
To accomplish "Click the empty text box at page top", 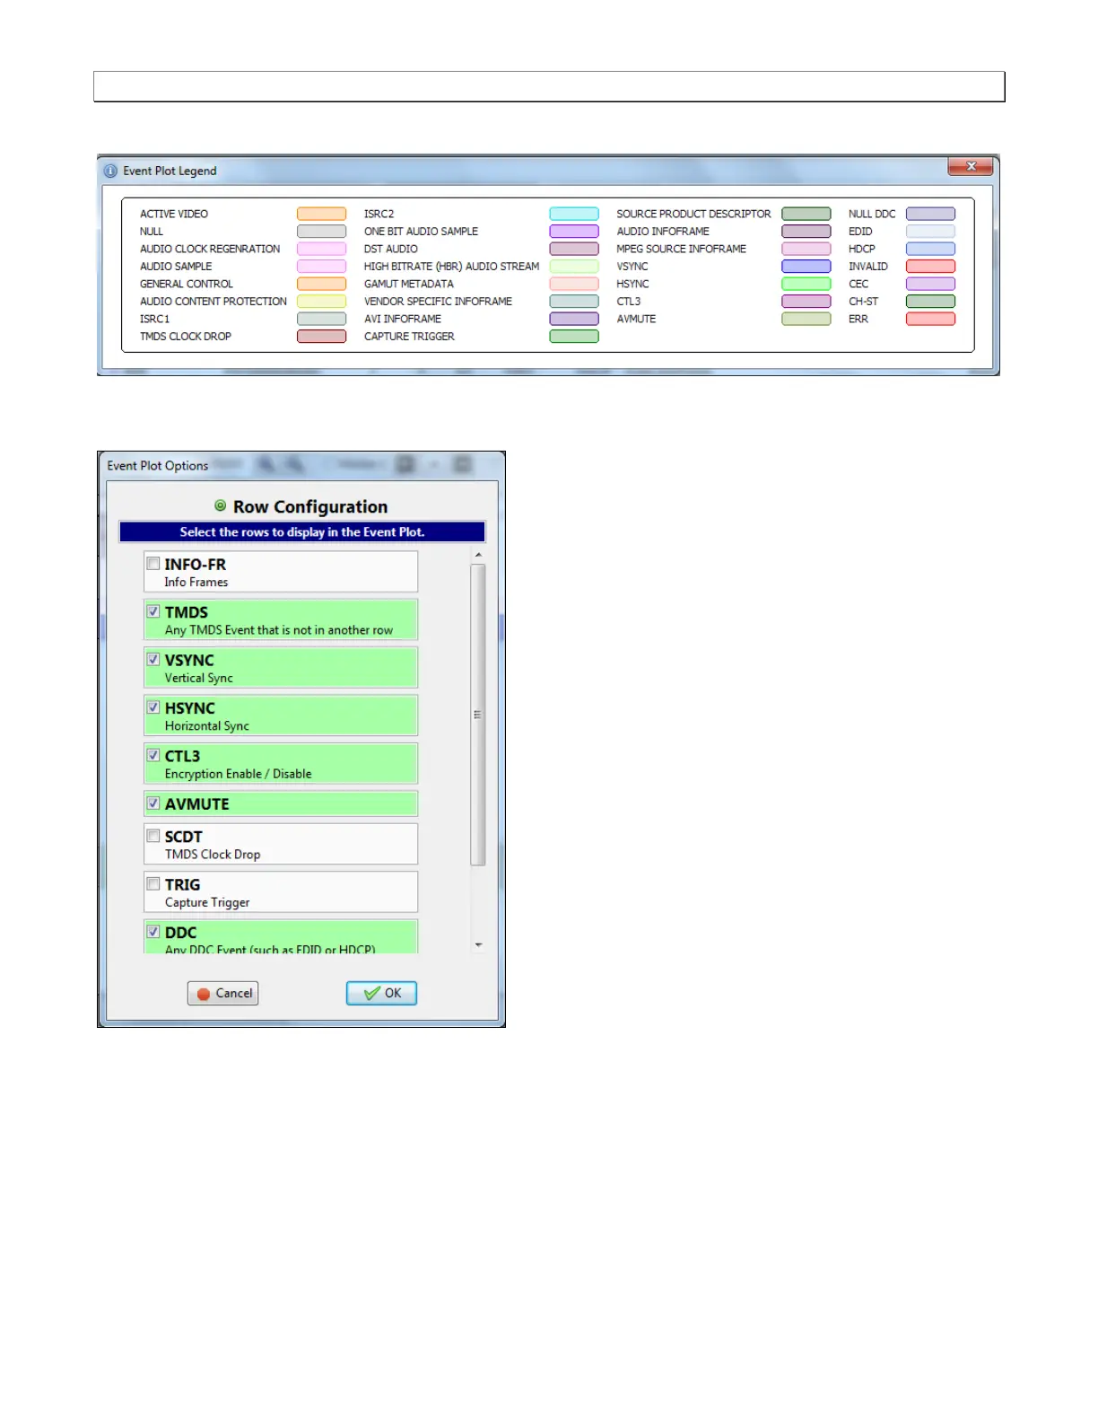I will click(x=549, y=86).
